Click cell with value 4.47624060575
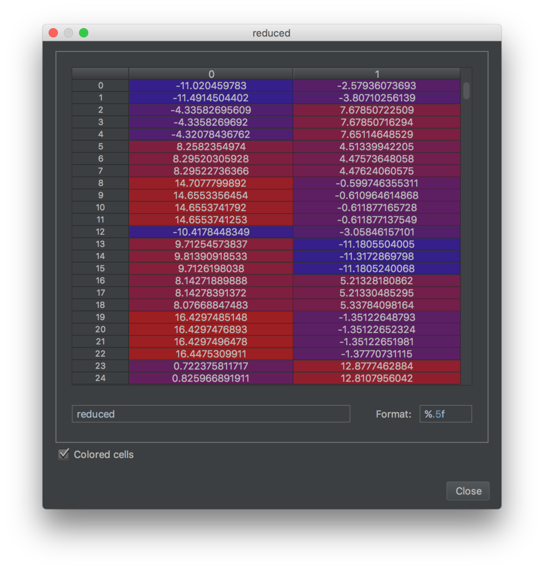The height and width of the screenshot is (570, 544). click(377, 171)
